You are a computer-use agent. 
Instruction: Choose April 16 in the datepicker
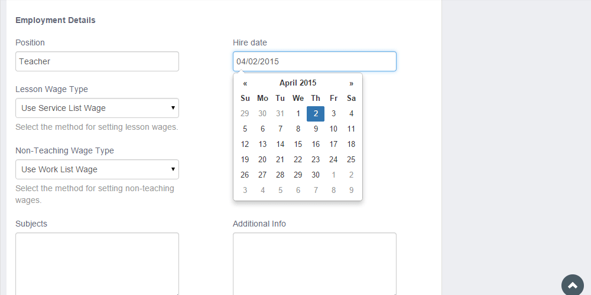[x=316, y=145]
